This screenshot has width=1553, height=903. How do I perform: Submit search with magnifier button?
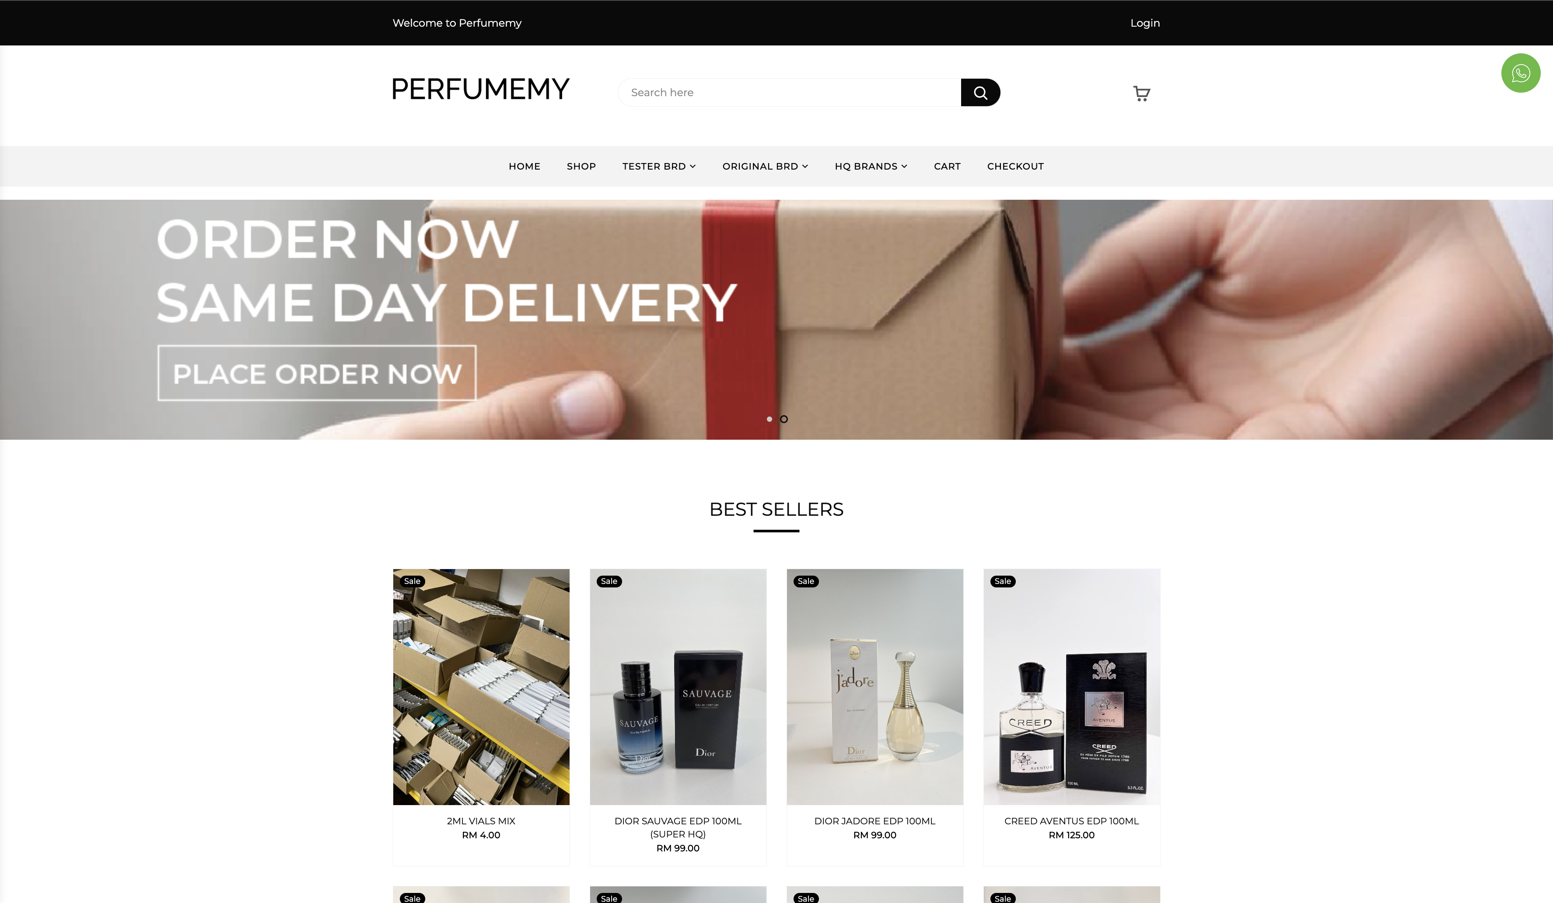980,92
